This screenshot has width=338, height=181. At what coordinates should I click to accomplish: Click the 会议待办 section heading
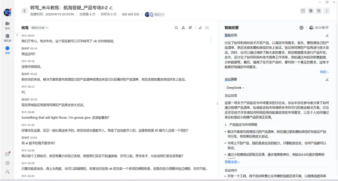click(x=231, y=170)
